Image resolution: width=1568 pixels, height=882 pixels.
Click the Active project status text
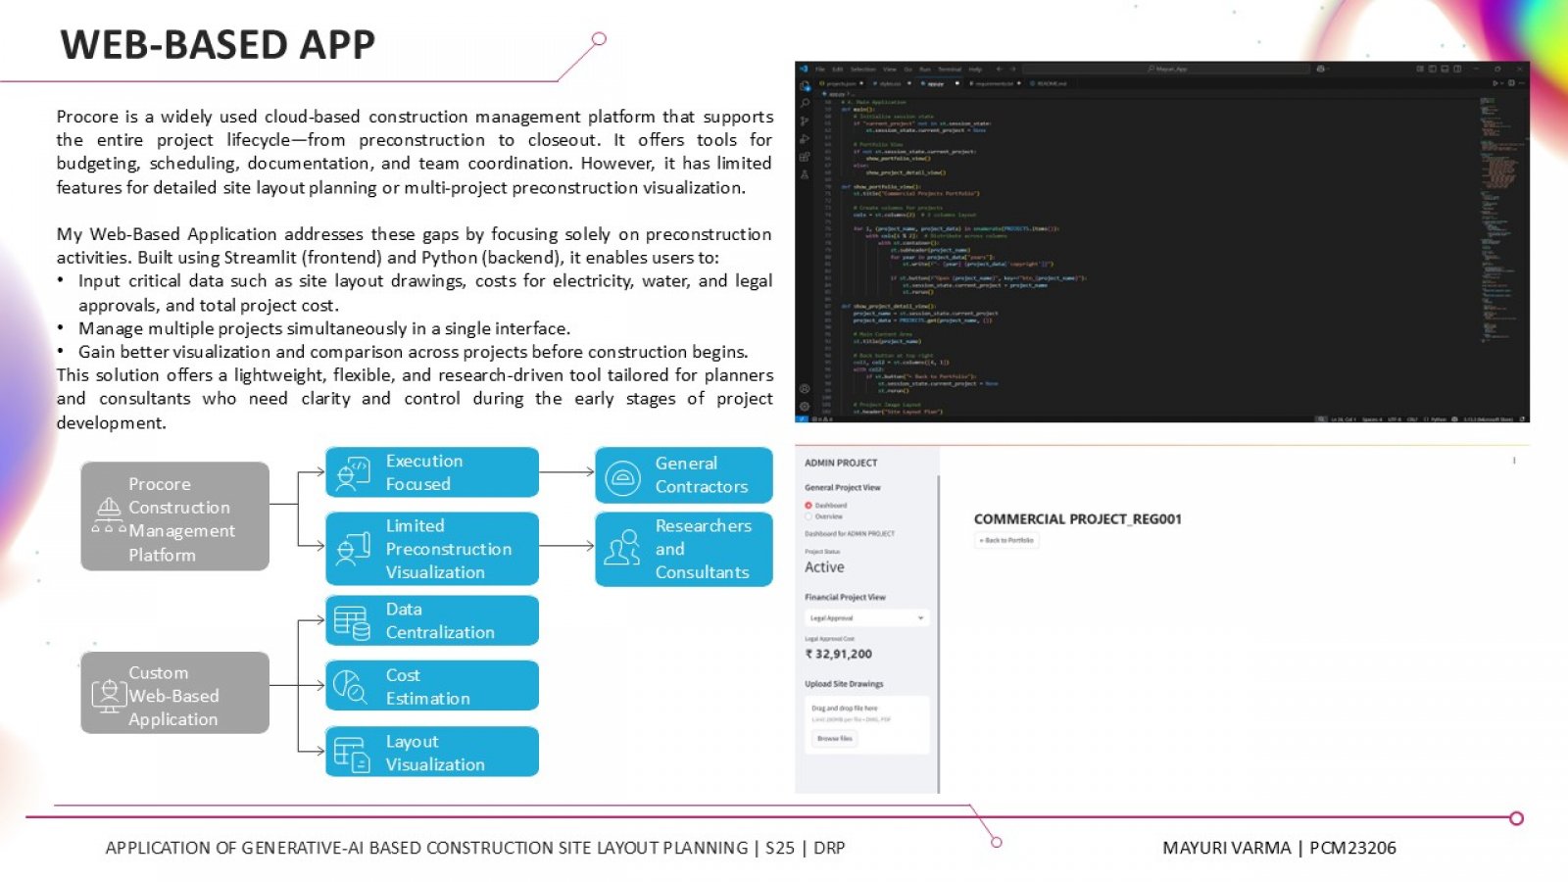click(x=824, y=567)
